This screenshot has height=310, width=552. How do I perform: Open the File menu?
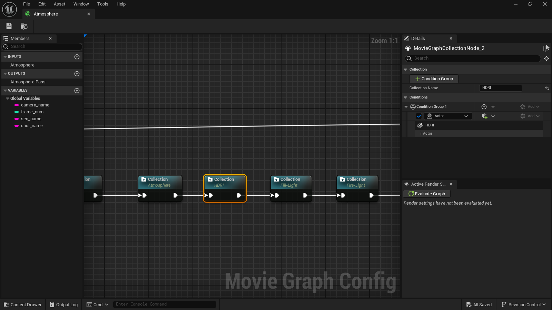coord(27,4)
